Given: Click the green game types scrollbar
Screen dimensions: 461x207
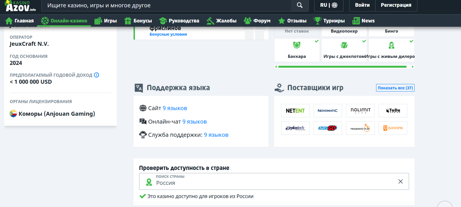Looking at the screenshot, I should (x=342, y=67).
